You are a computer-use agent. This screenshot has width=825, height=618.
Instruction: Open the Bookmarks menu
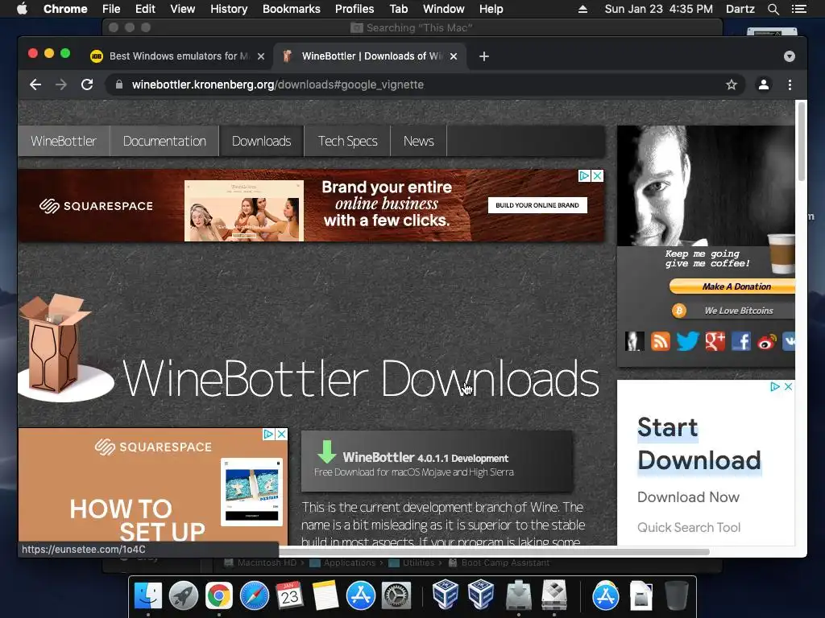click(292, 9)
